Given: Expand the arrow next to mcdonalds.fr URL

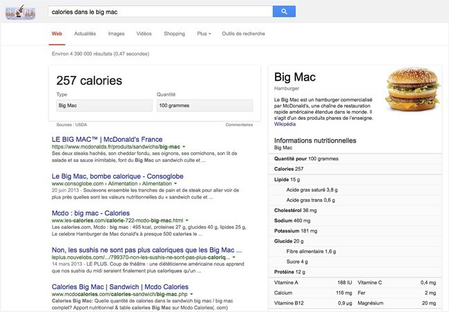Looking at the screenshot, I should [x=184, y=147].
